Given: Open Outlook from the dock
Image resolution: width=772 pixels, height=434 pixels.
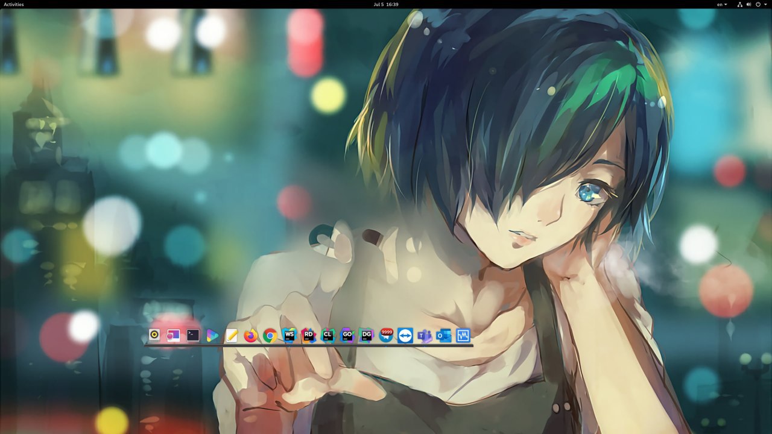Looking at the screenshot, I should coord(444,335).
